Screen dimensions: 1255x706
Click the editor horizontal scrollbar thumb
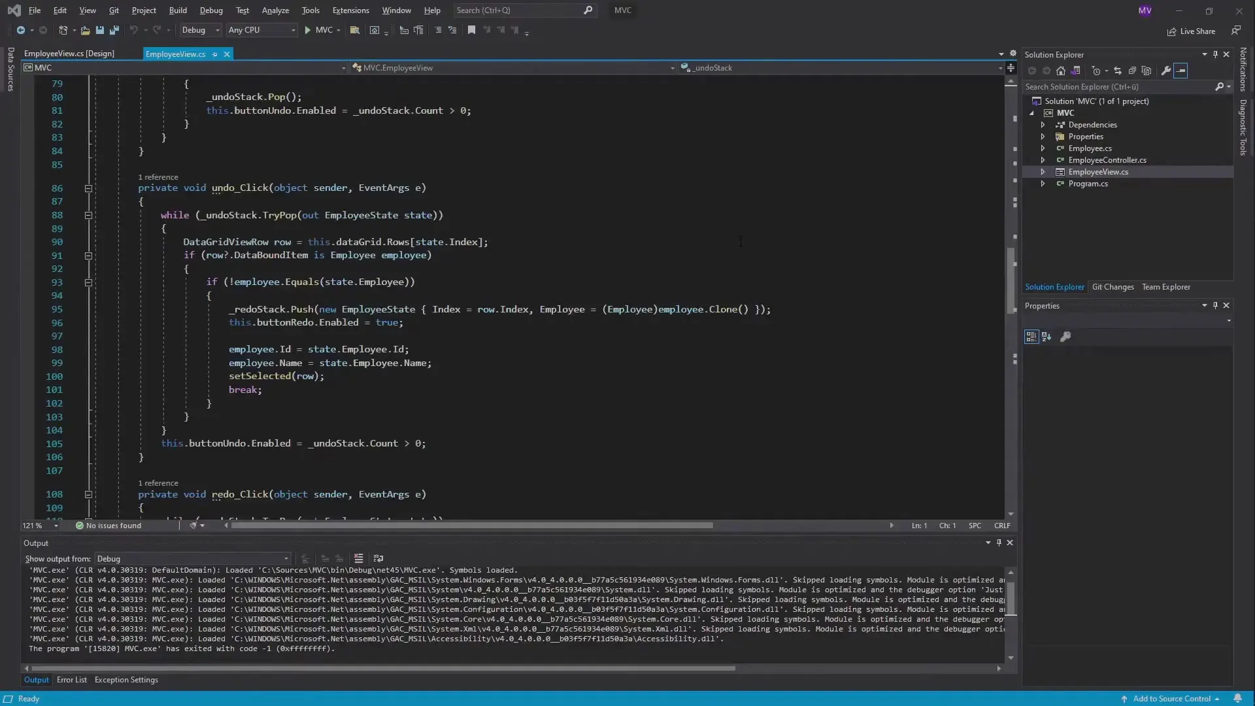pos(471,526)
